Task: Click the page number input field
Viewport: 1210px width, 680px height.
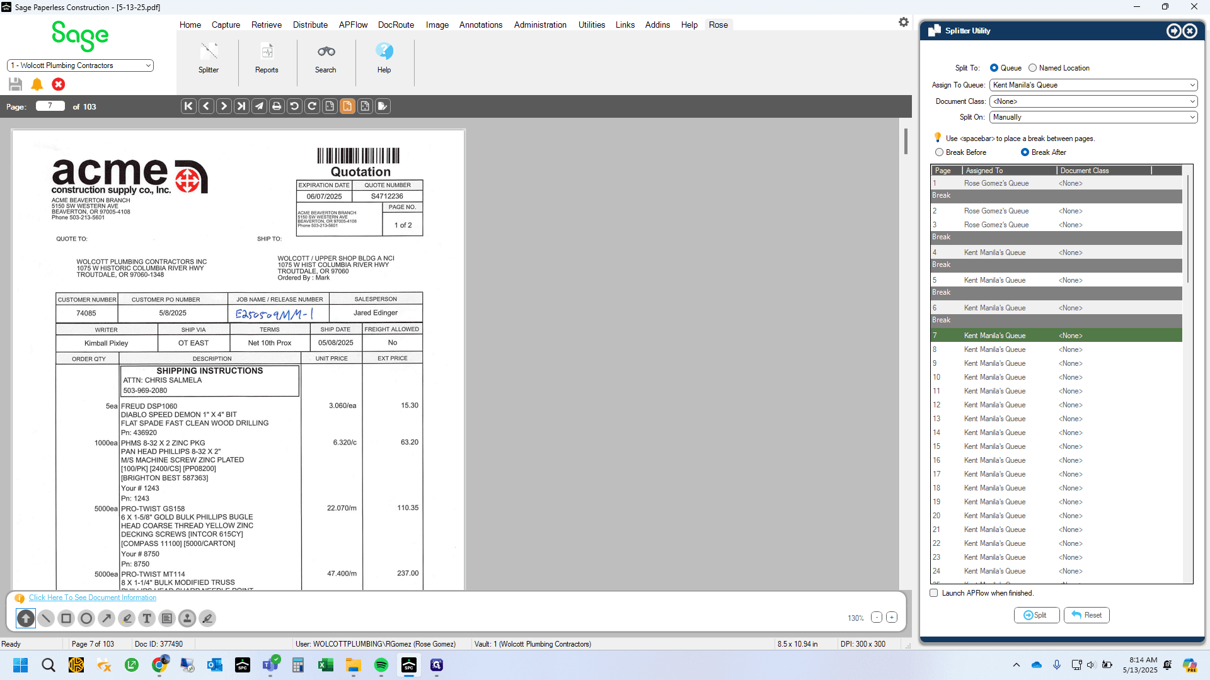Action: click(x=50, y=106)
